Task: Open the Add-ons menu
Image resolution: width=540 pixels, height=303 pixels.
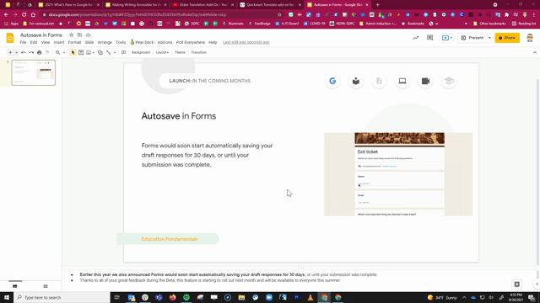Action: (165, 42)
